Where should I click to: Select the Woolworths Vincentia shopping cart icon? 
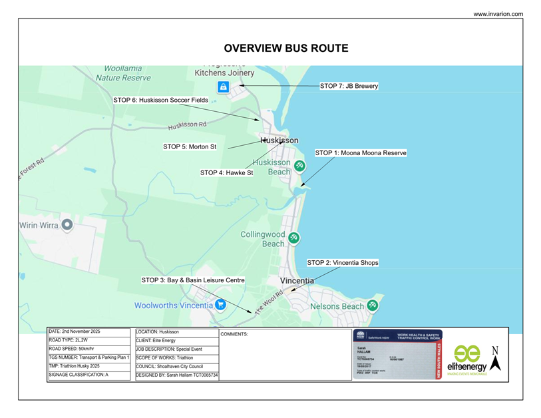click(220, 305)
